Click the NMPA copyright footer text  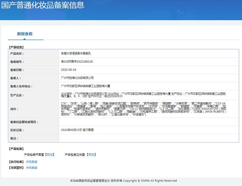click(123, 181)
